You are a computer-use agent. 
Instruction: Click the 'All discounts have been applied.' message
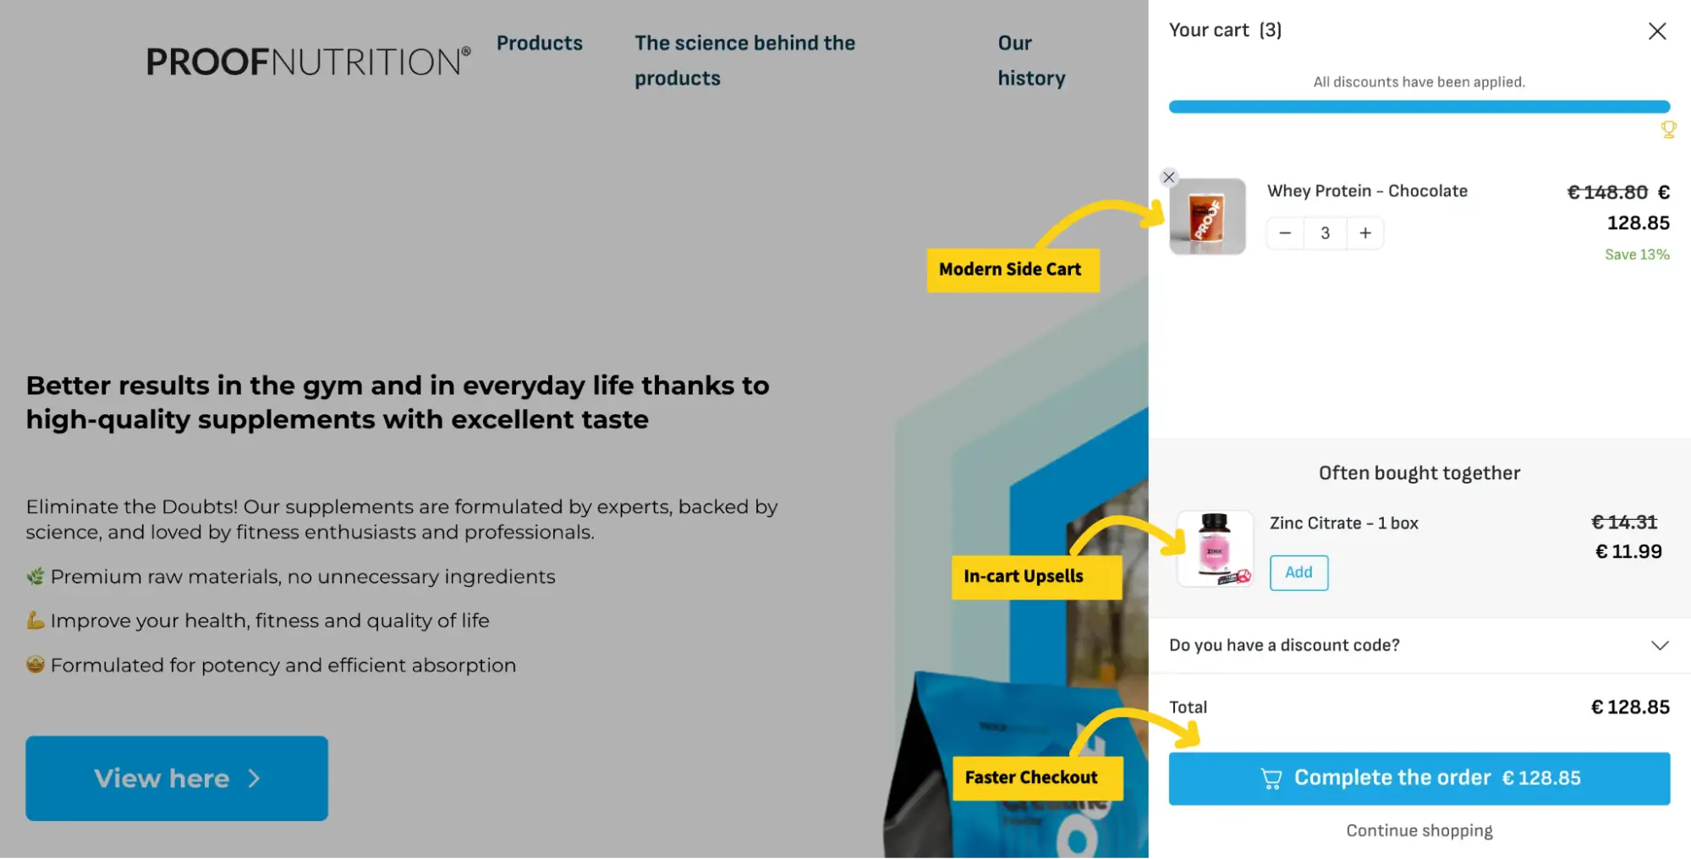(x=1419, y=82)
